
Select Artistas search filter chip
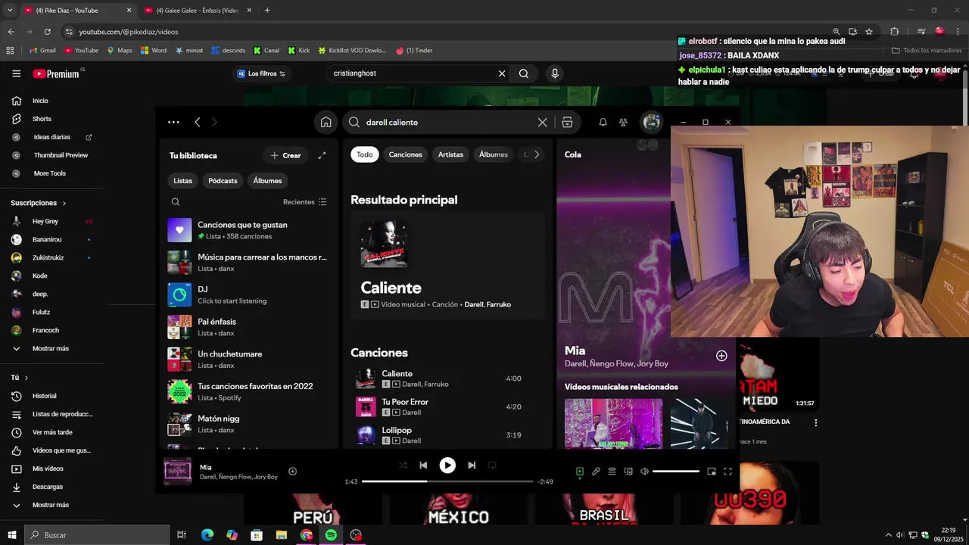point(450,154)
